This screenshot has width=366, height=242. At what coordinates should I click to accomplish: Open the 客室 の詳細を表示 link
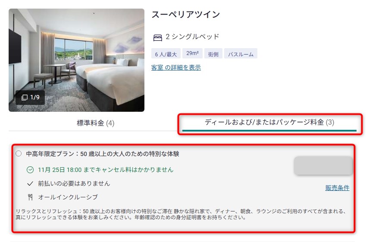click(x=176, y=68)
